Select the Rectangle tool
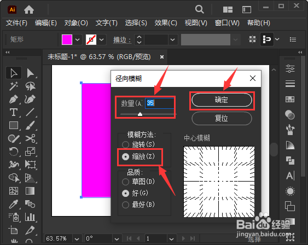Image resolution: width=308 pixels, height=245 pixels. (13, 125)
